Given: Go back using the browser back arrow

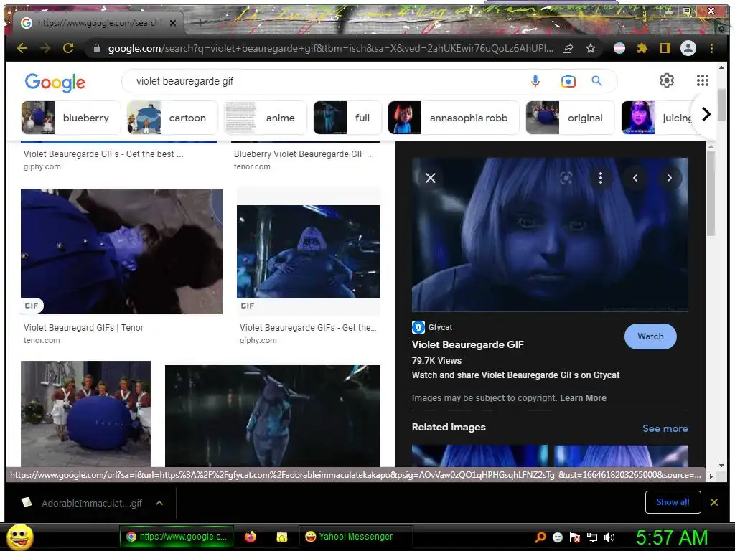Looking at the screenshot, I should [22, 48].
